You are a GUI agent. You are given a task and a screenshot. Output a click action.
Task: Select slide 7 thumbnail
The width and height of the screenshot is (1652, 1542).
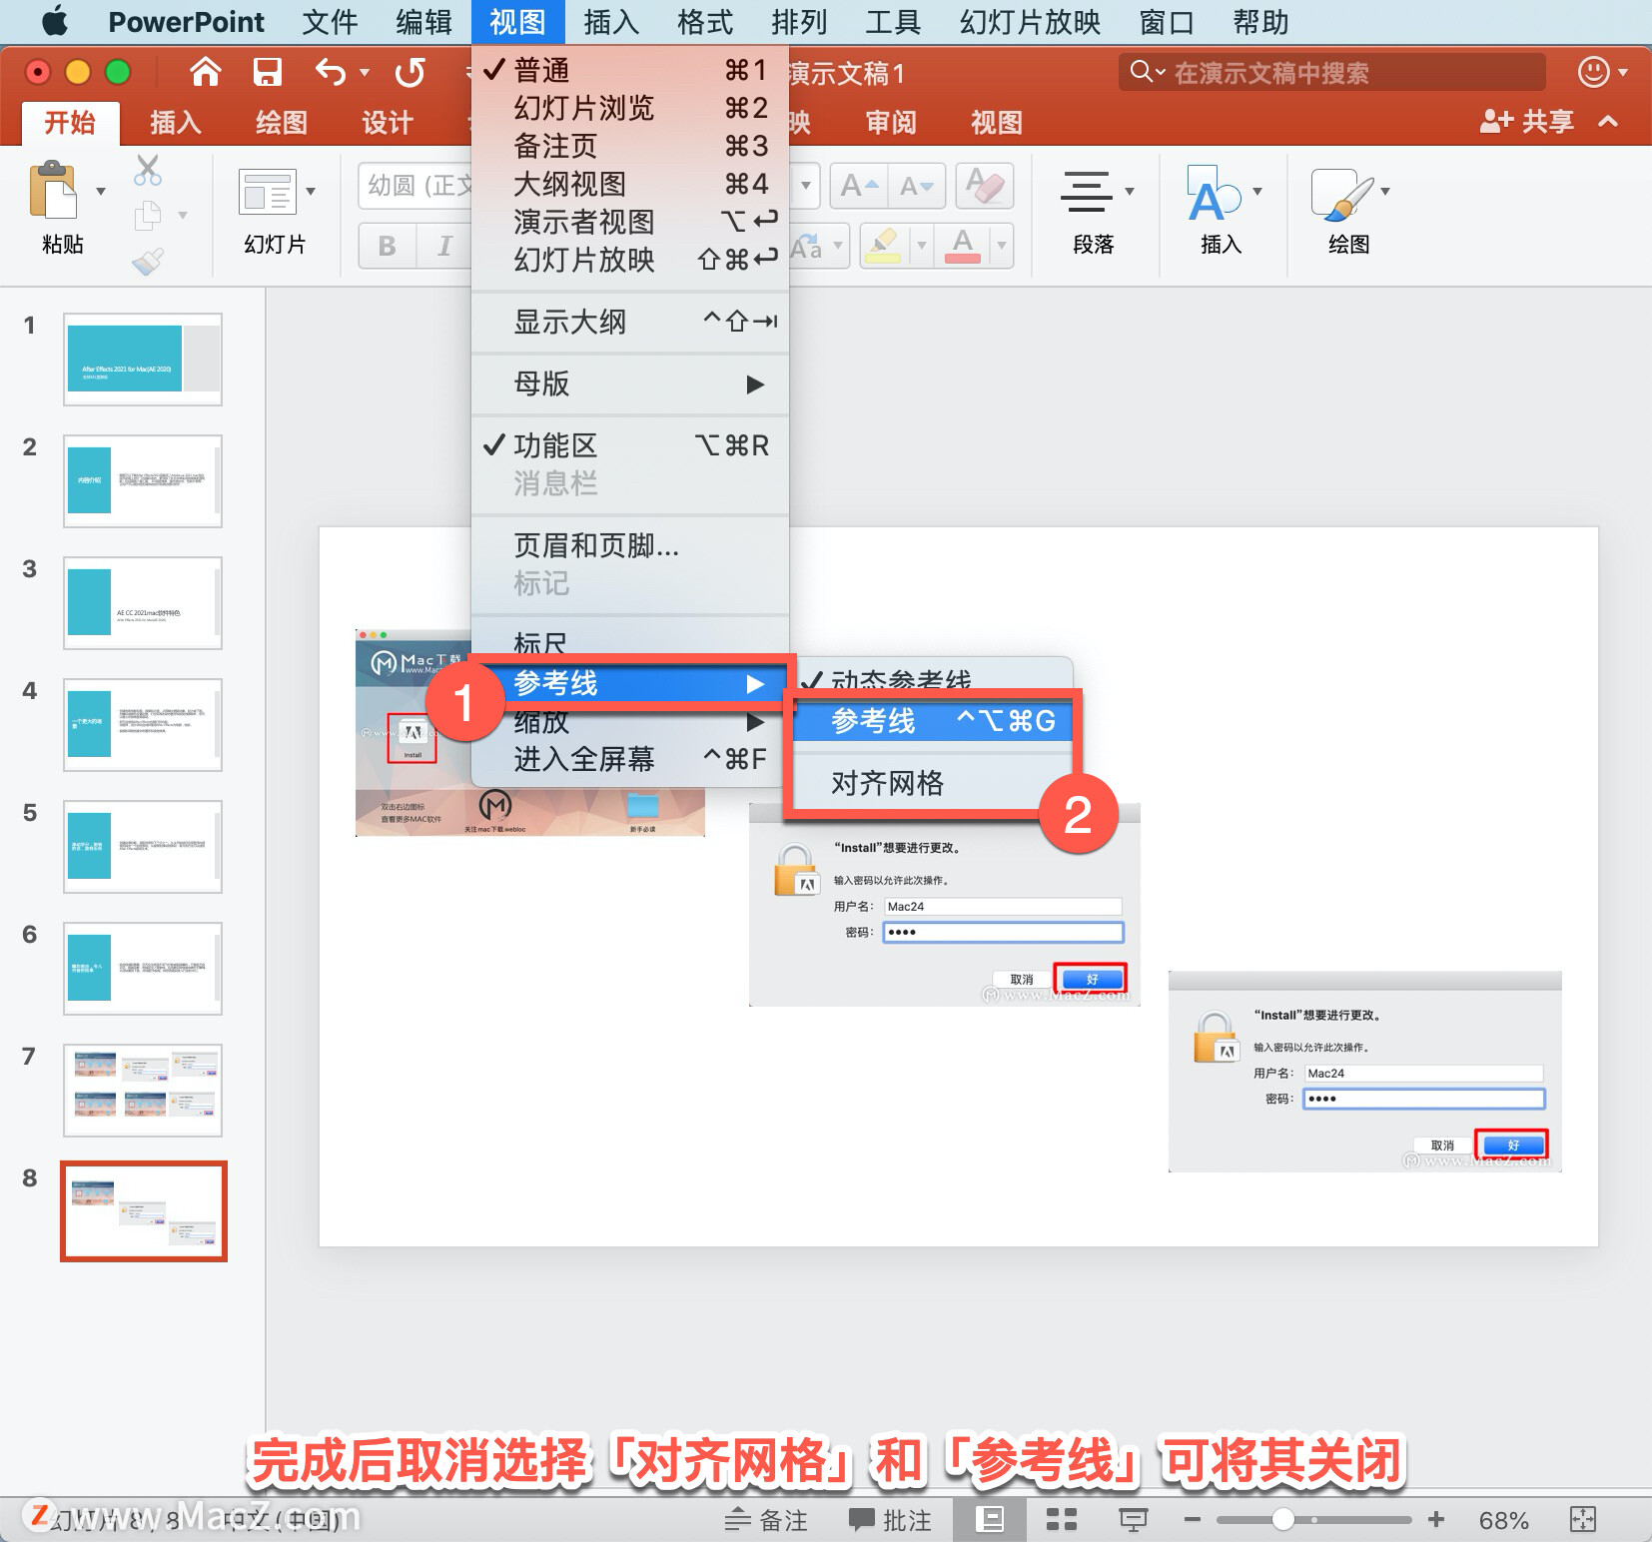pyautogui.click(x=143, y=1091)
